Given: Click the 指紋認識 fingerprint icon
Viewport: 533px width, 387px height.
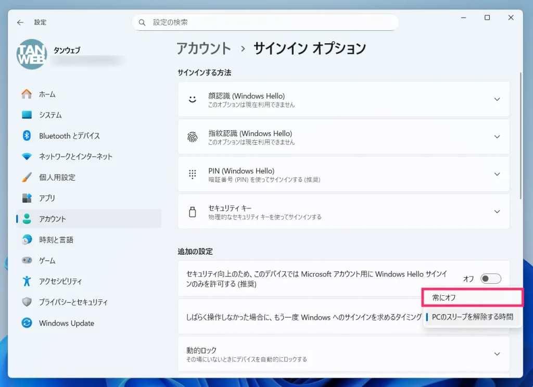Looking at the screenshot, I should point(193,136).
